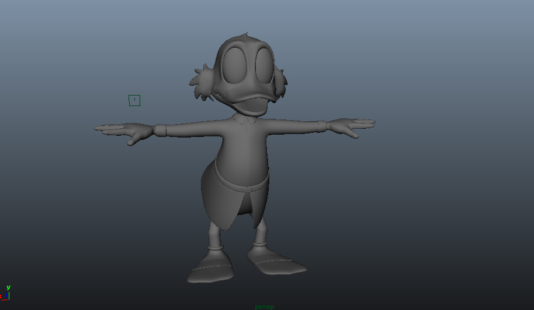Image resolution: width=534 pixels, height=310 pixels.
Task: Select the feather tuft beside the head
Action: tap(202, 83)
